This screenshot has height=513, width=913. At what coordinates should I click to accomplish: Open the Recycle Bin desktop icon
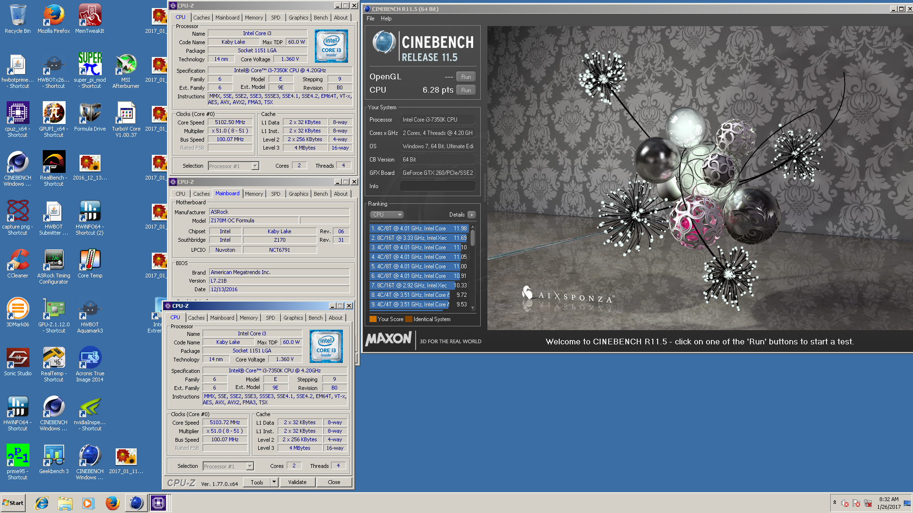click(x=18, y=19)
